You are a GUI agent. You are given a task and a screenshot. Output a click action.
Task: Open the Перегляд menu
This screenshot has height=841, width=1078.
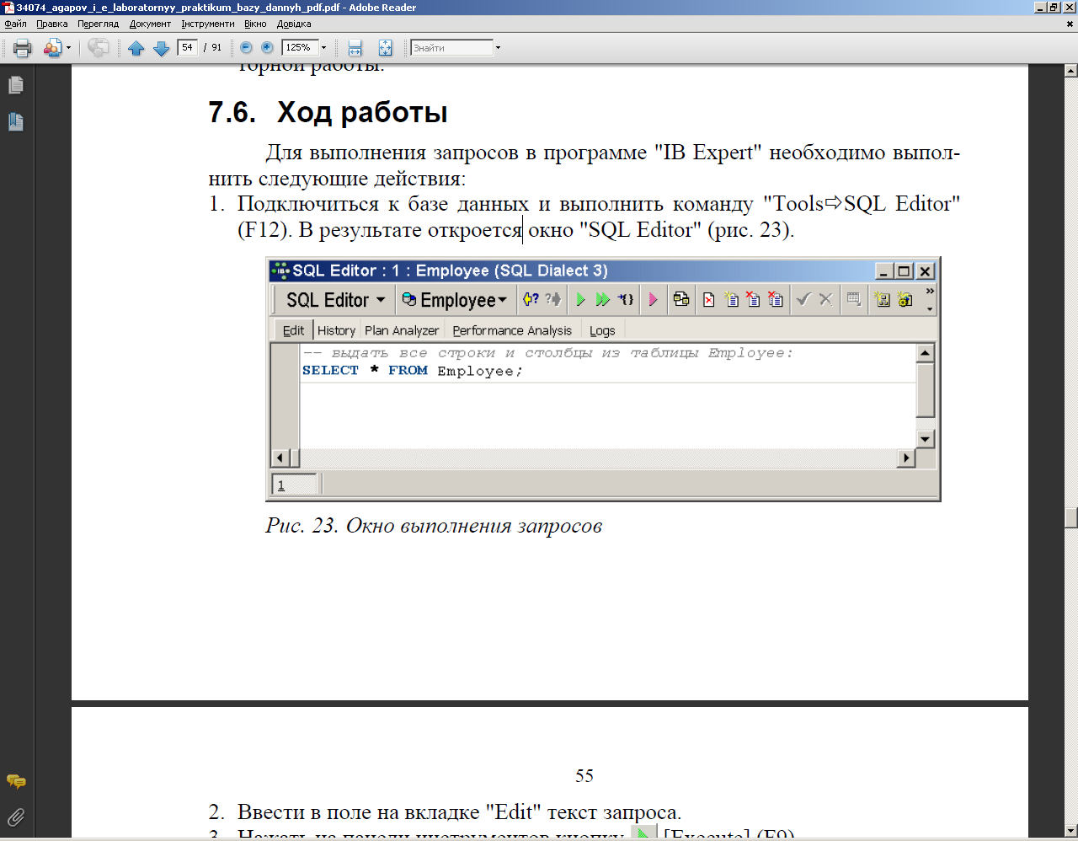coord(98,24)
